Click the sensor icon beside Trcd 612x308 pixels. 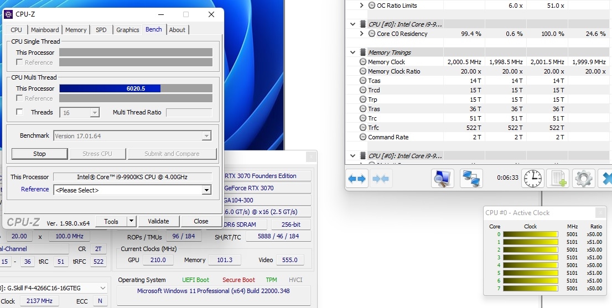click(362, 90)
